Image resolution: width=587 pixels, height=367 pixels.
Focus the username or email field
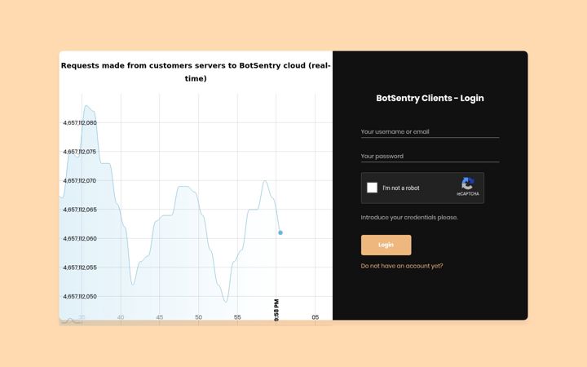click(x=430, y=132)
